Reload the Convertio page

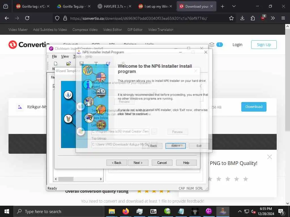pos(27,18)
